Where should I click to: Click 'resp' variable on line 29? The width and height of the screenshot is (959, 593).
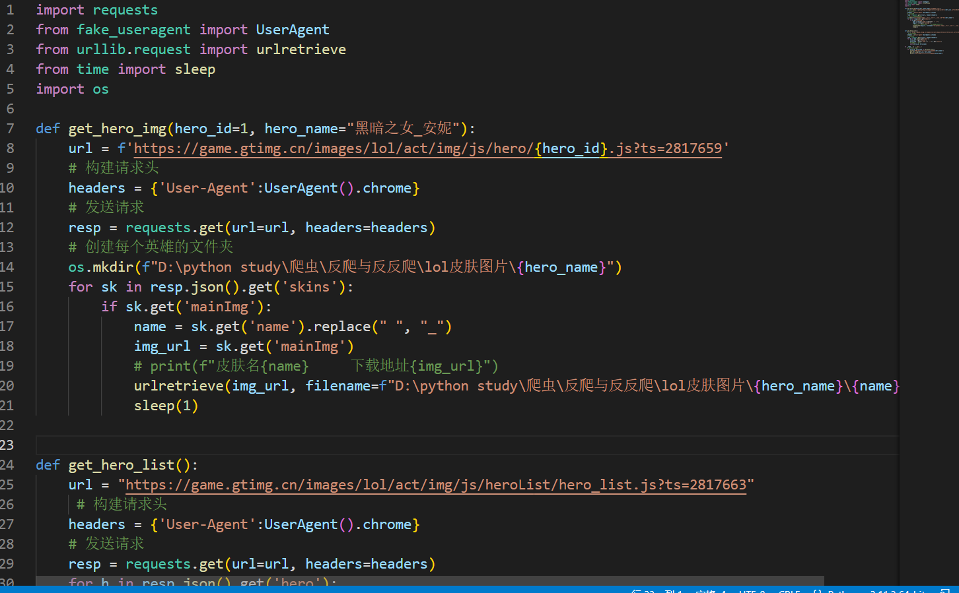85,564
